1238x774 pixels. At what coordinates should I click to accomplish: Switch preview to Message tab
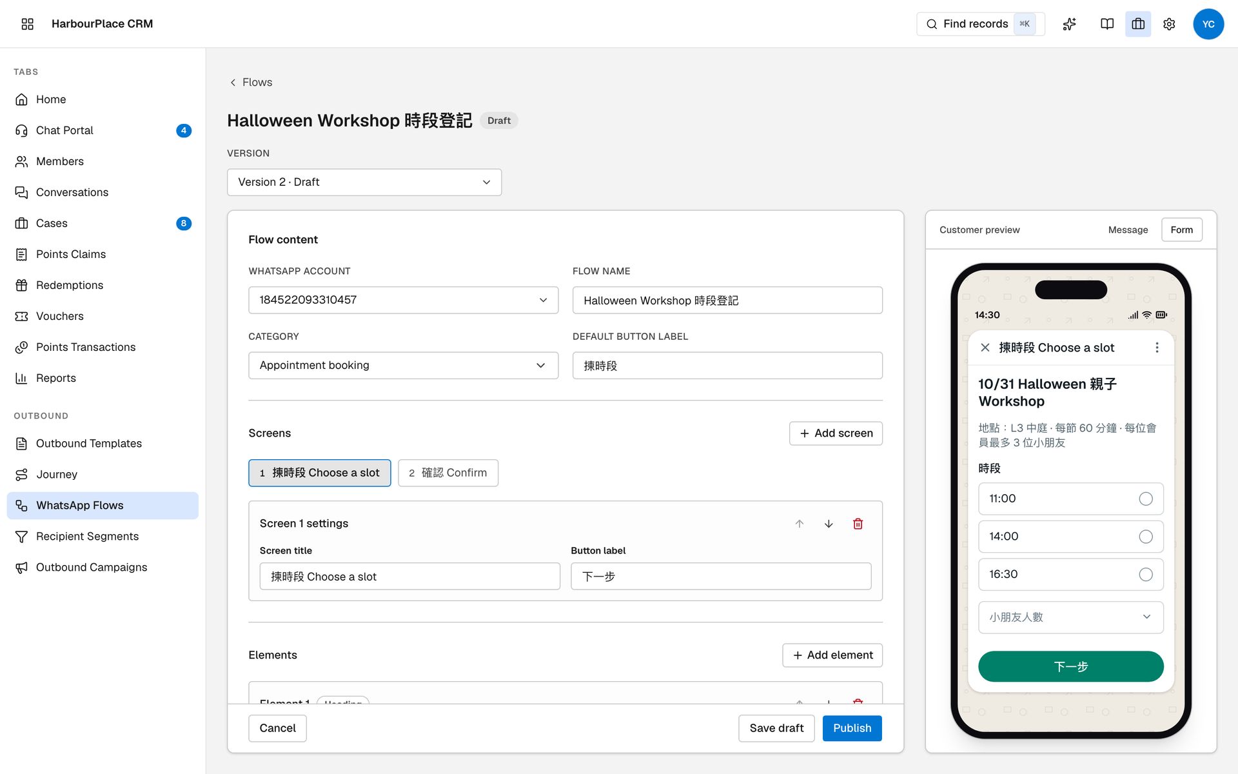1128,230
